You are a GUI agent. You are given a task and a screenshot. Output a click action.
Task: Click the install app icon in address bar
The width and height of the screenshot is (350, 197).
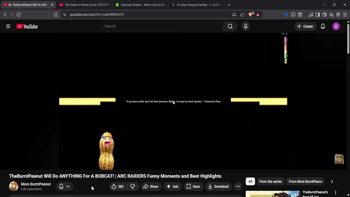pyautogui.click(x=234, y=15)
